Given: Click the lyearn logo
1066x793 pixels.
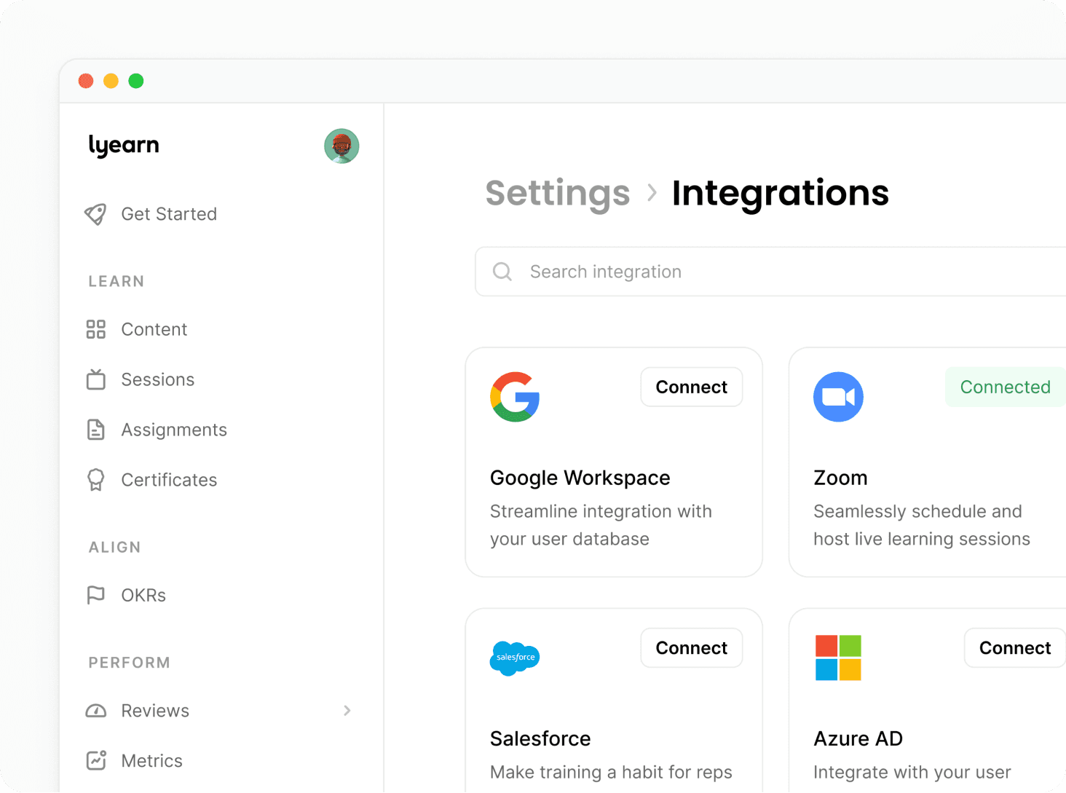Looking at the screenshot, I should (x=124, y=146).
